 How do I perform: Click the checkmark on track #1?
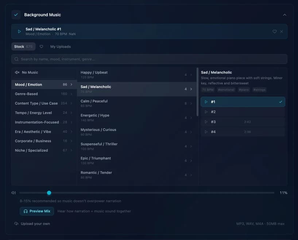click(280, 102)
